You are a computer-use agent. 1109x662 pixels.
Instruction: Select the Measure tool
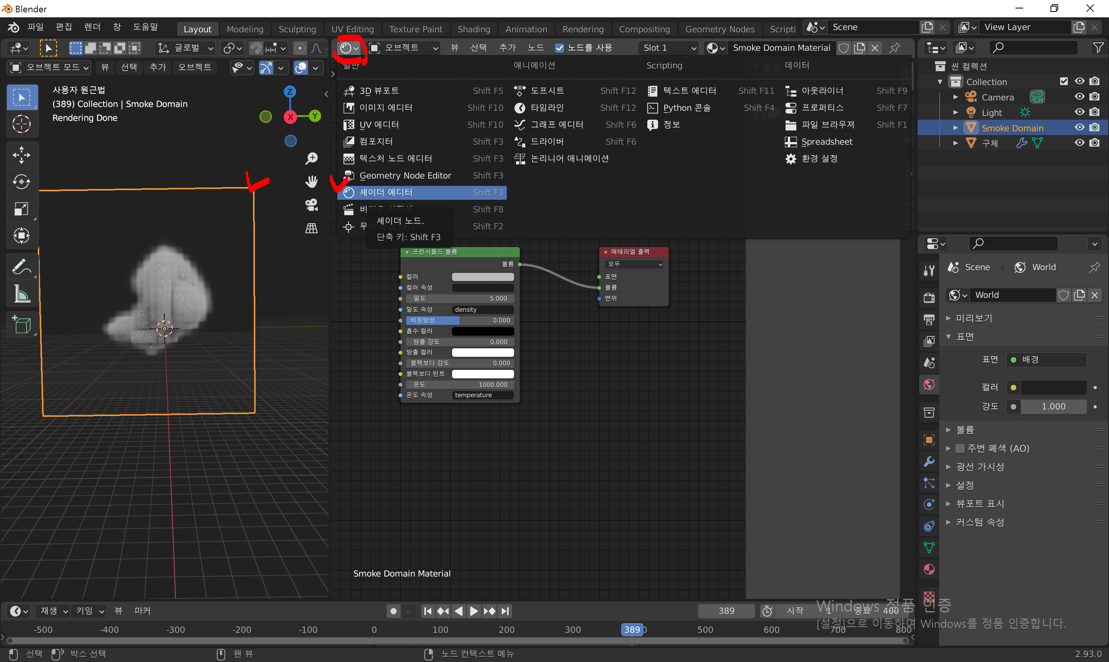pos(22,294)
